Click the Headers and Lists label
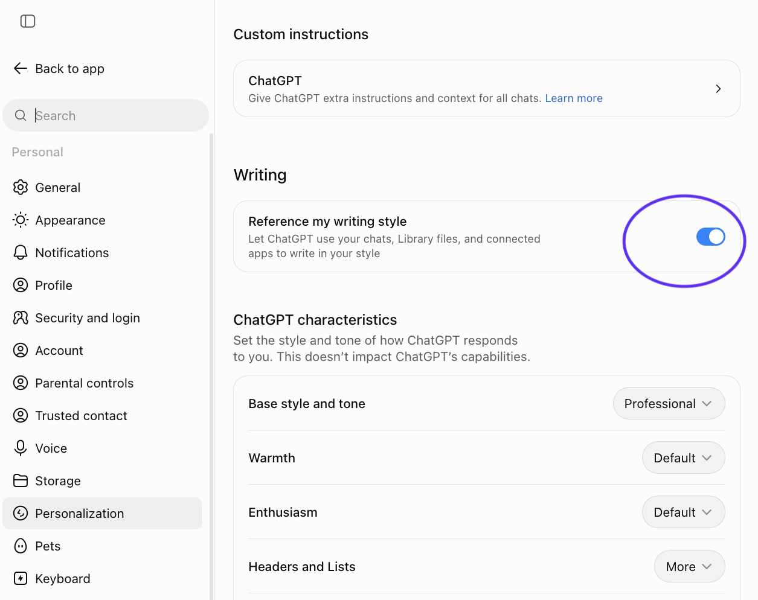 [302, 567]
